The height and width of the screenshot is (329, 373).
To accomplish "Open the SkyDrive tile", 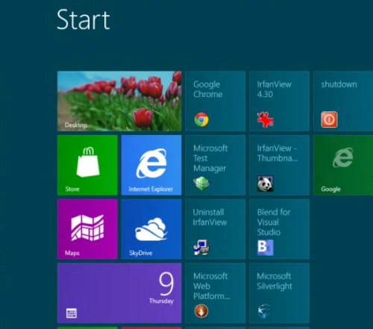I will 151,229.
